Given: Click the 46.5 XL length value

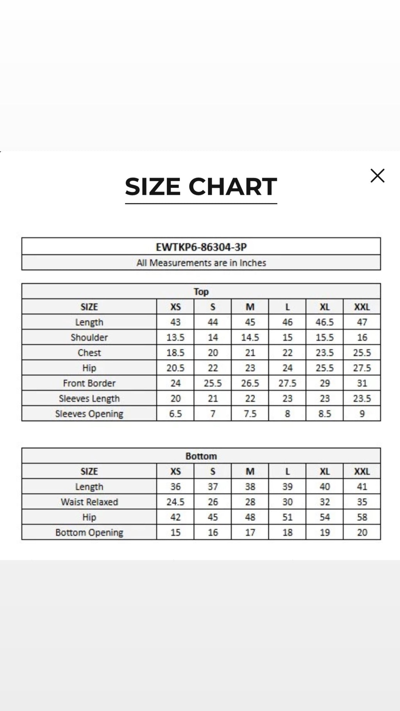Looking at the screenshot, I should tap(325, 322).
